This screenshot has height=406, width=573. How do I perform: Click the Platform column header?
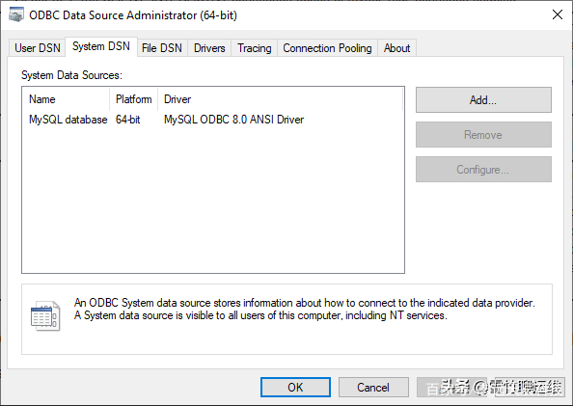(134, 99)
